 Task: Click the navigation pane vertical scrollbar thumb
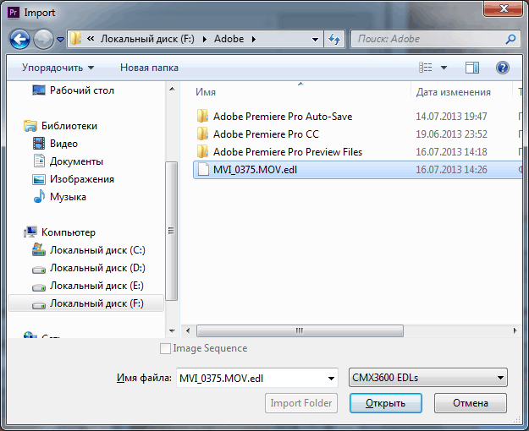(171, 231)
